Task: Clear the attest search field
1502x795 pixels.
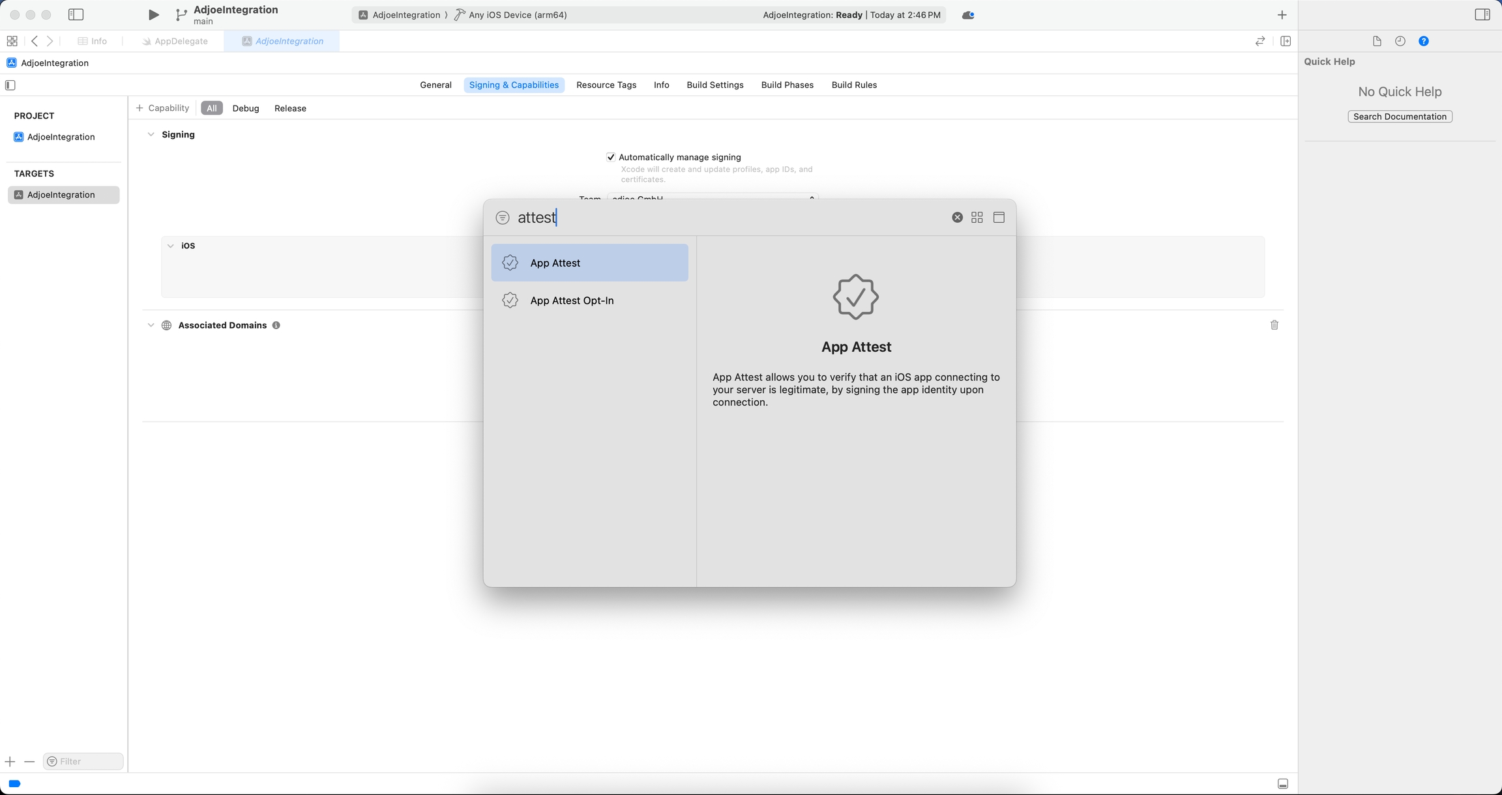Action: click(x=957, y=218)
